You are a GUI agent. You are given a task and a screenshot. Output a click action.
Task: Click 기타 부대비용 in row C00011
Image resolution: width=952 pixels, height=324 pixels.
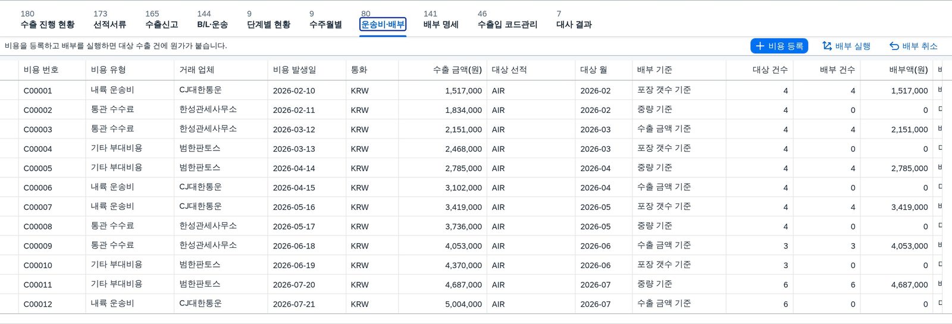pos(117,284)
